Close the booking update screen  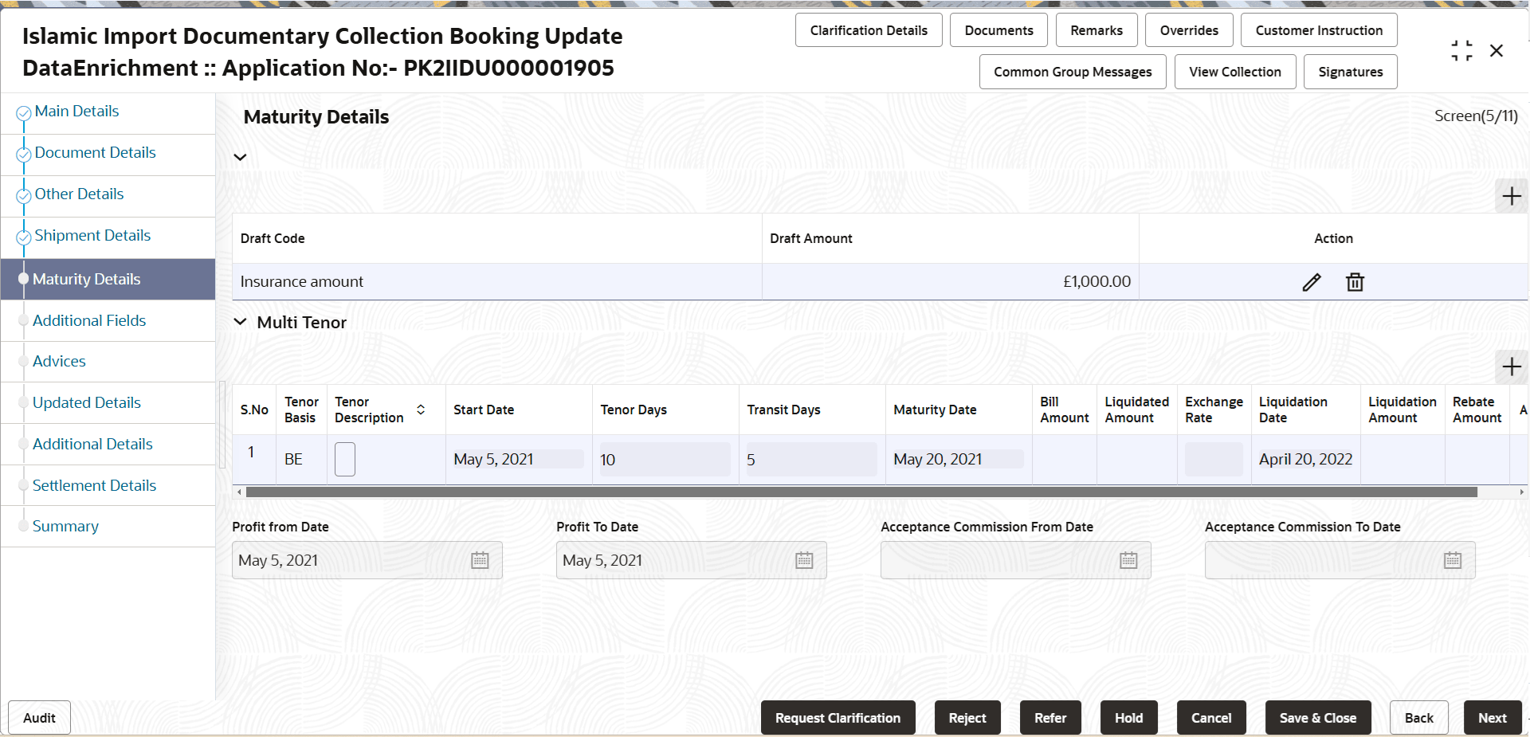tap(1497, 51)
